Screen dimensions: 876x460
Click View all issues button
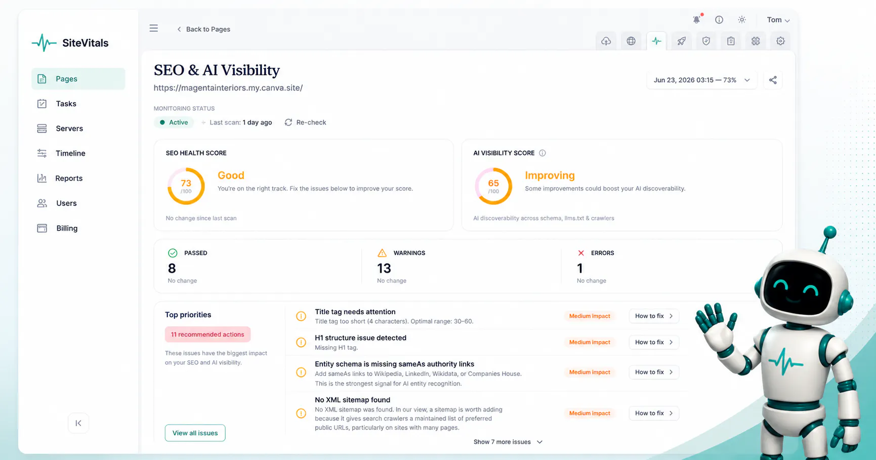pyautogui.click(x=195, y=433)
